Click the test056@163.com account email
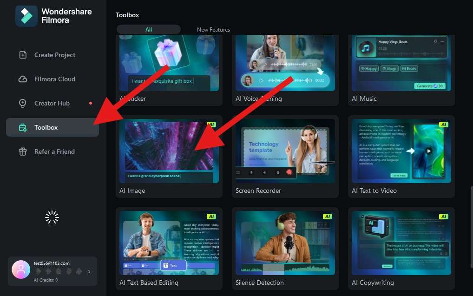The width and height of the screenshot is (473, 296). tap(52, 263)
